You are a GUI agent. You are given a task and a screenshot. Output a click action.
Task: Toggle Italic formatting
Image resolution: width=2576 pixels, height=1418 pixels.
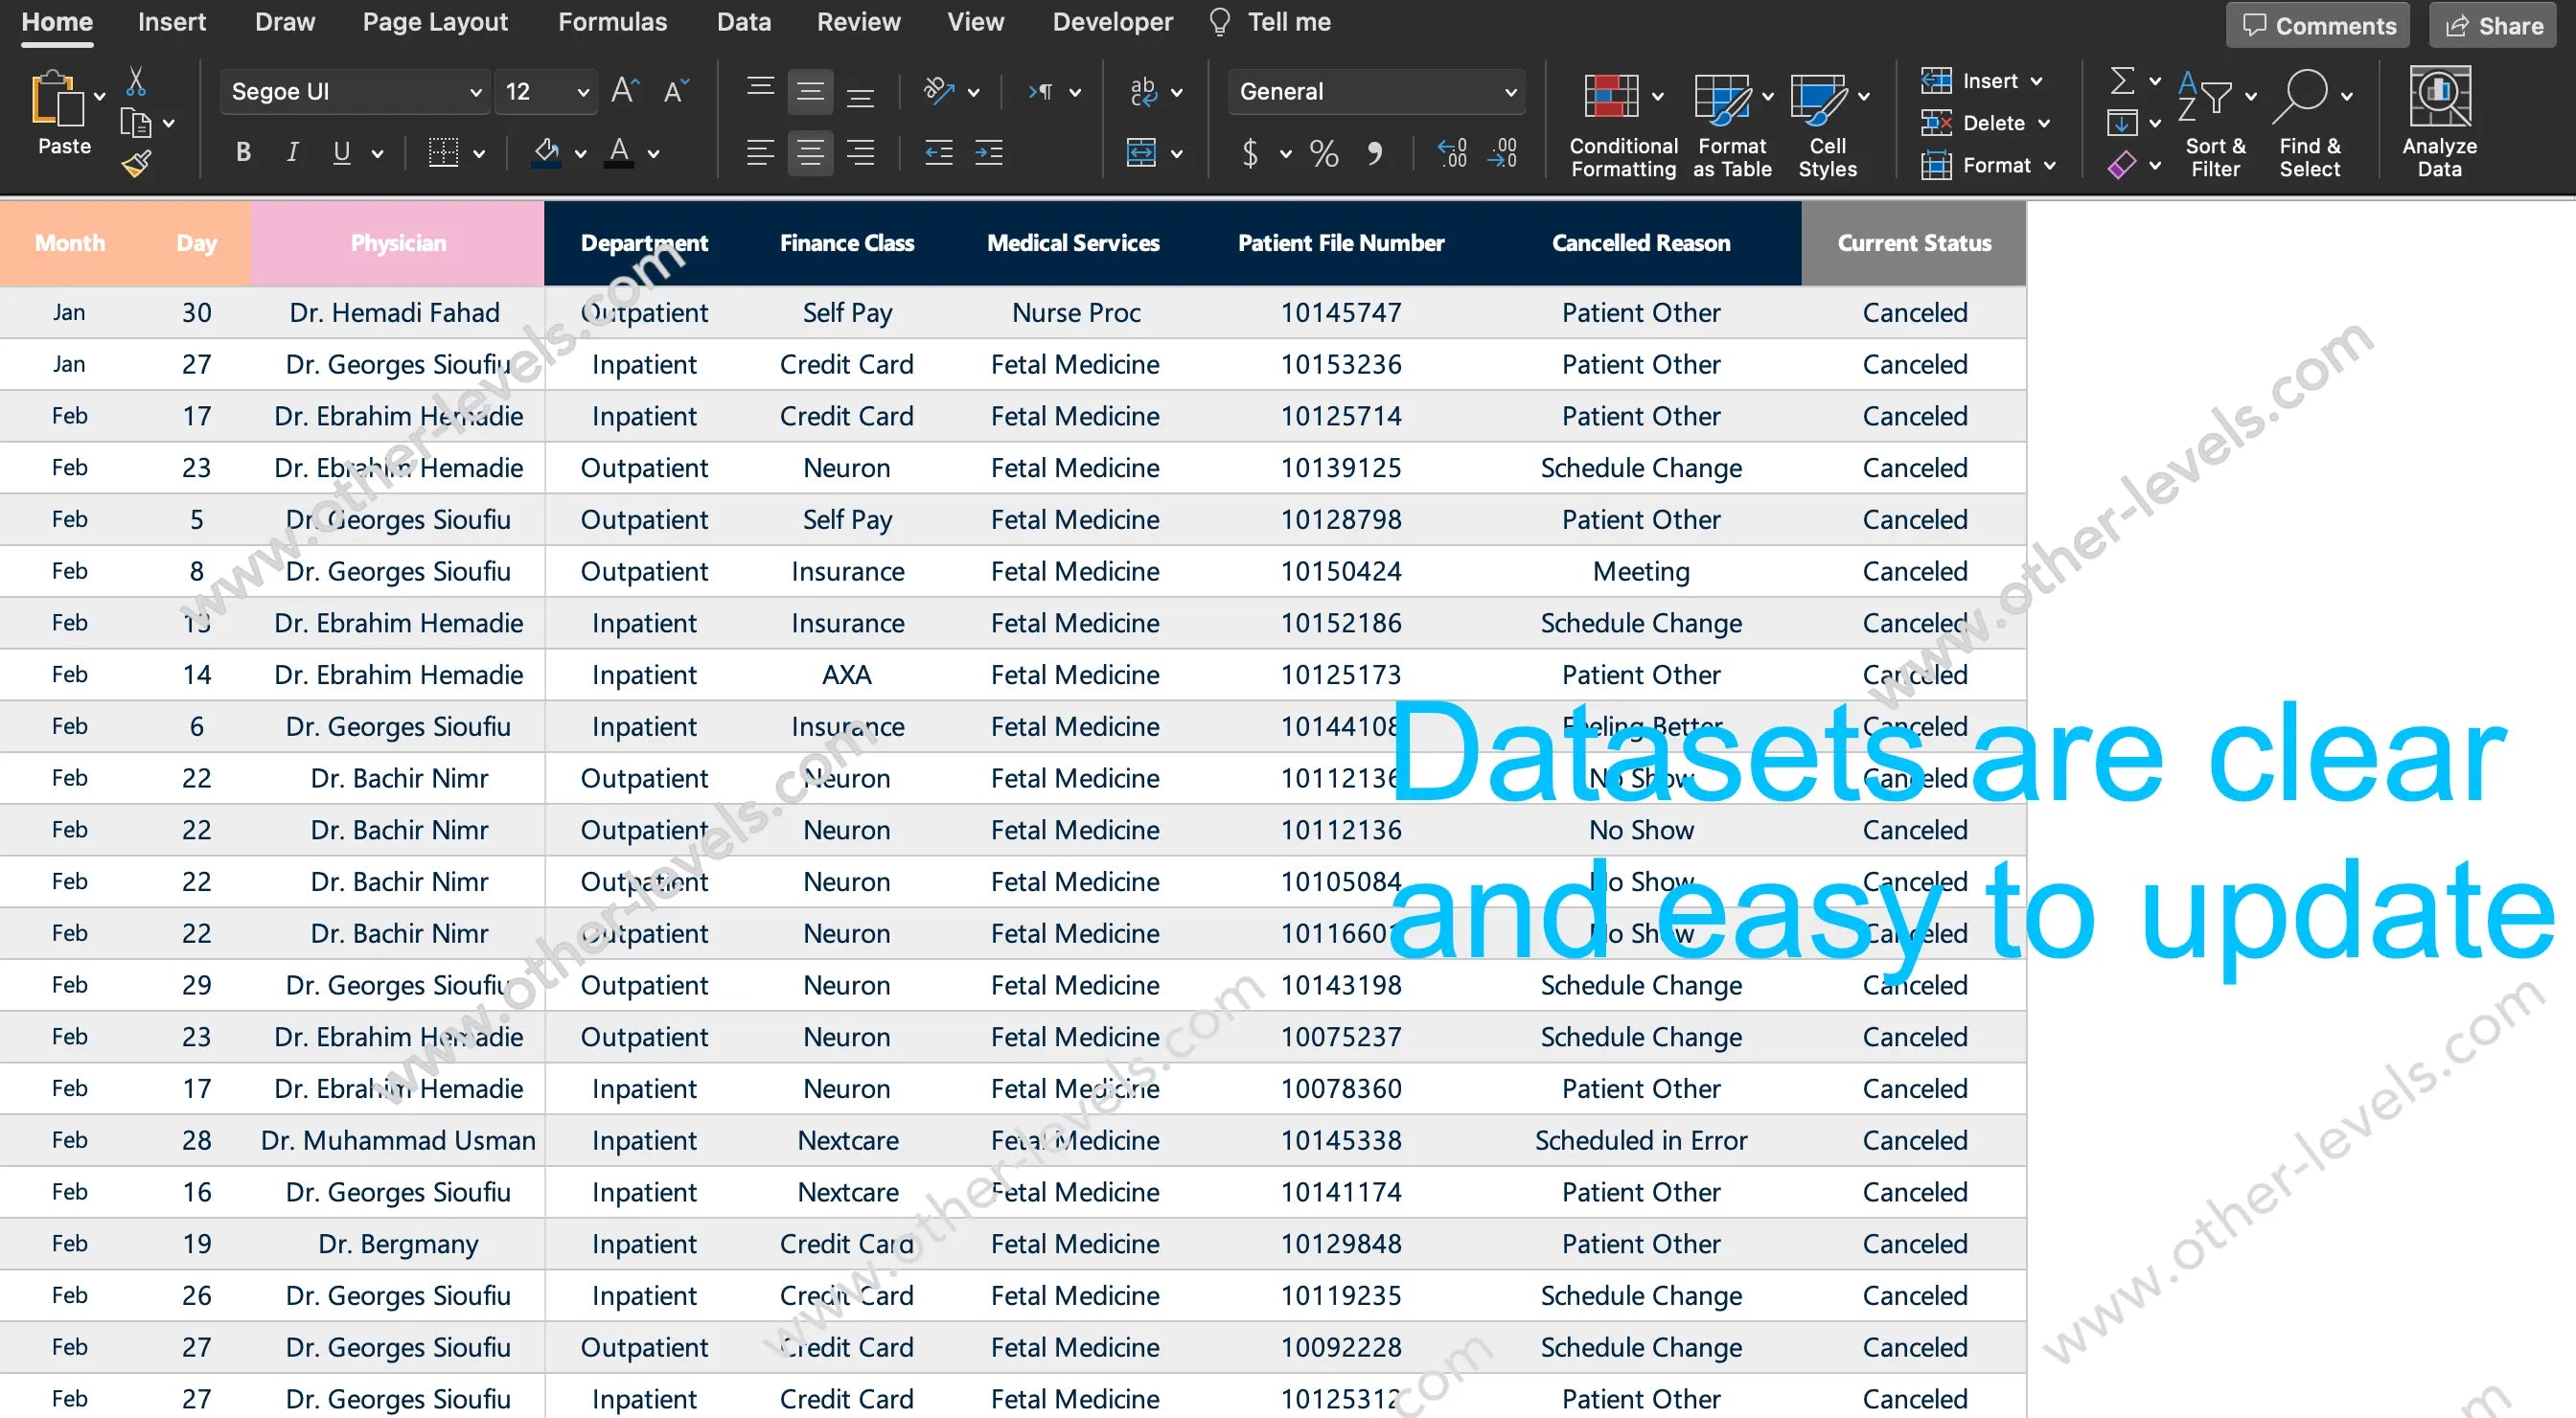292,153
